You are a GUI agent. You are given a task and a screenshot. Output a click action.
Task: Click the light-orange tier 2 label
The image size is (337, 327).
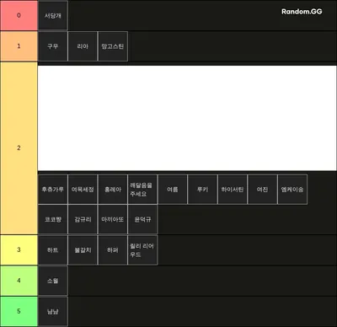[x=19, y=148]
